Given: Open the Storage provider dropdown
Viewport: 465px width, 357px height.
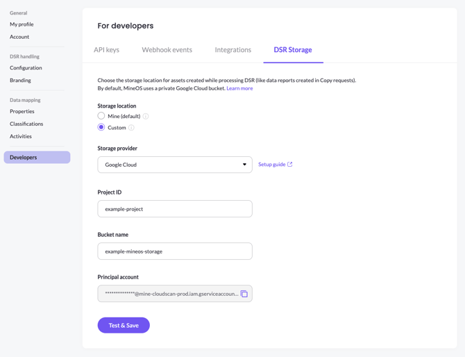Looking at the screenshot, I should (x=174, y=165).
